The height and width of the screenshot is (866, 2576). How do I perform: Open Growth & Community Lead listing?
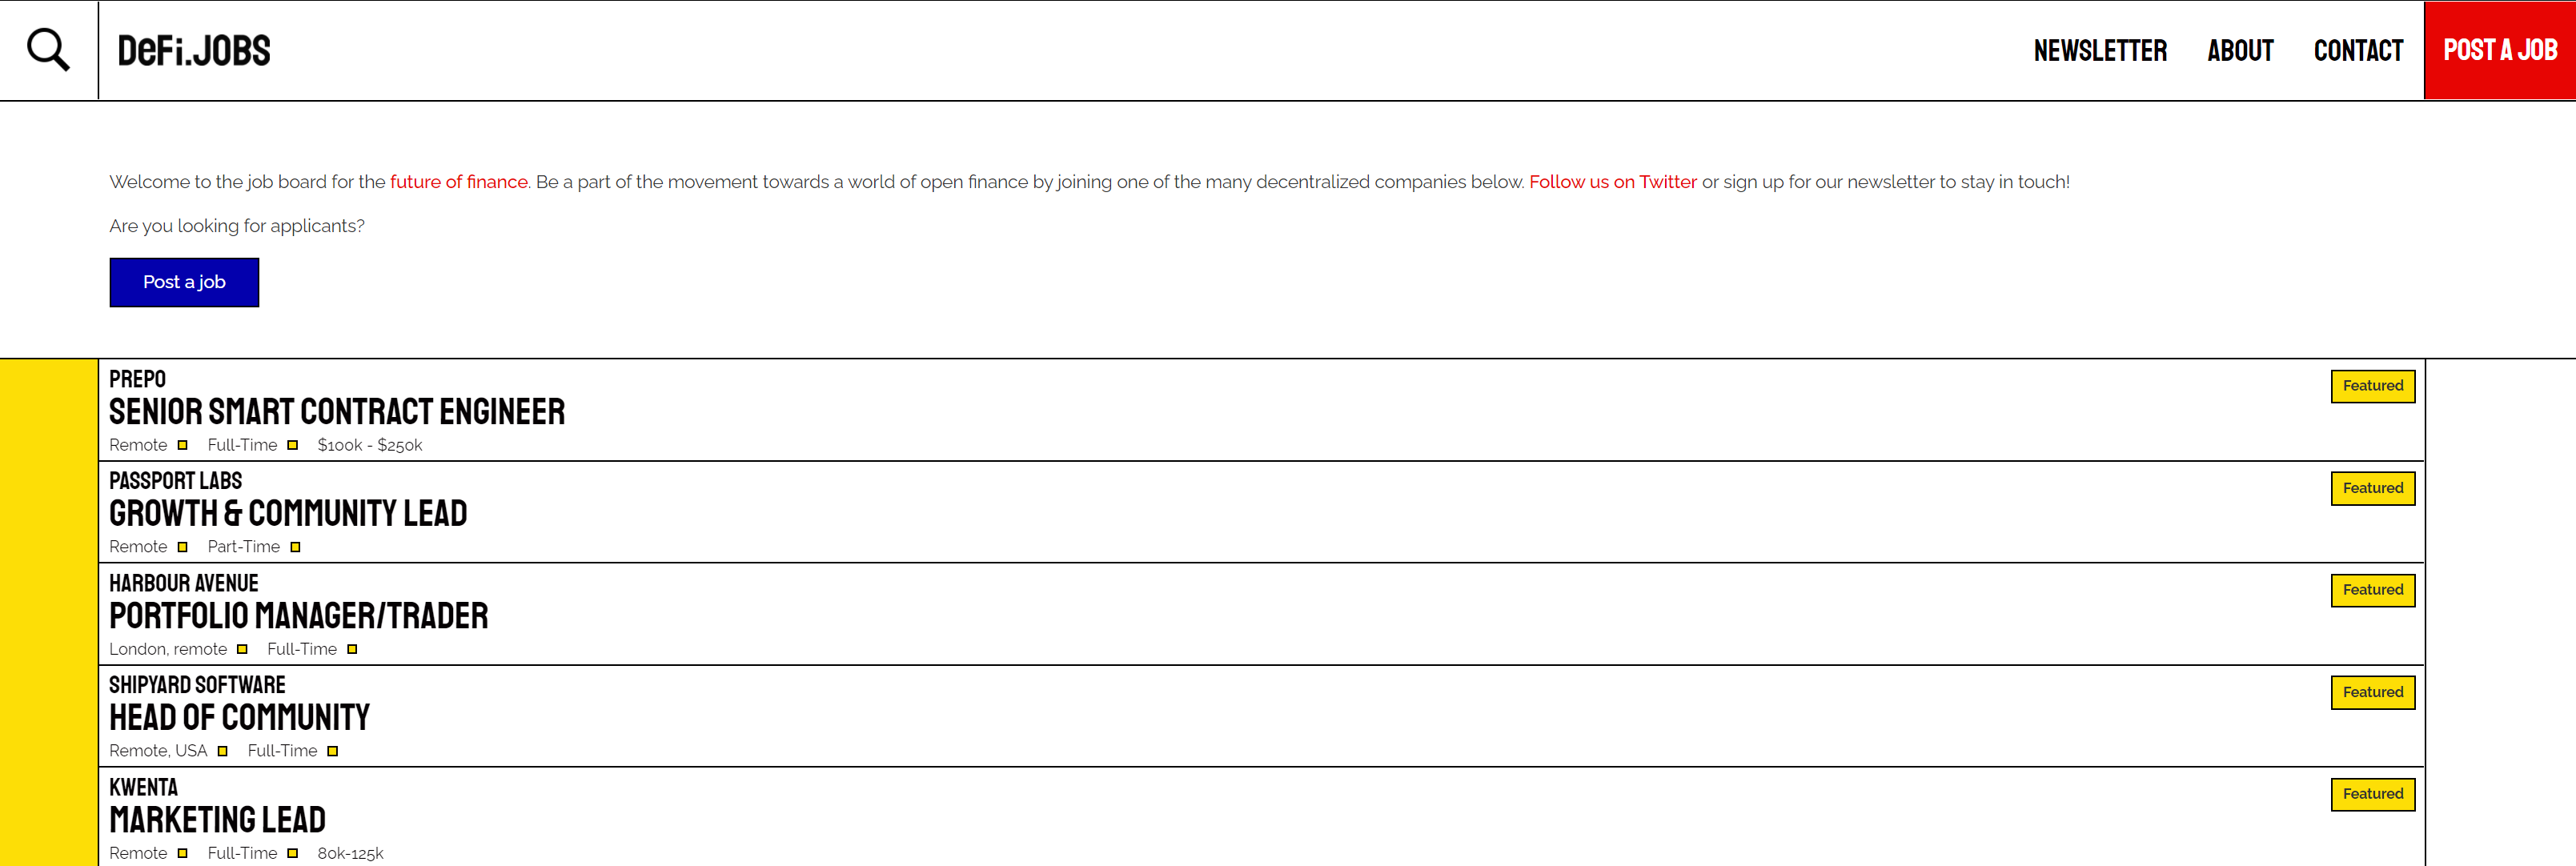pyautogui.click(x=288, y=514)
